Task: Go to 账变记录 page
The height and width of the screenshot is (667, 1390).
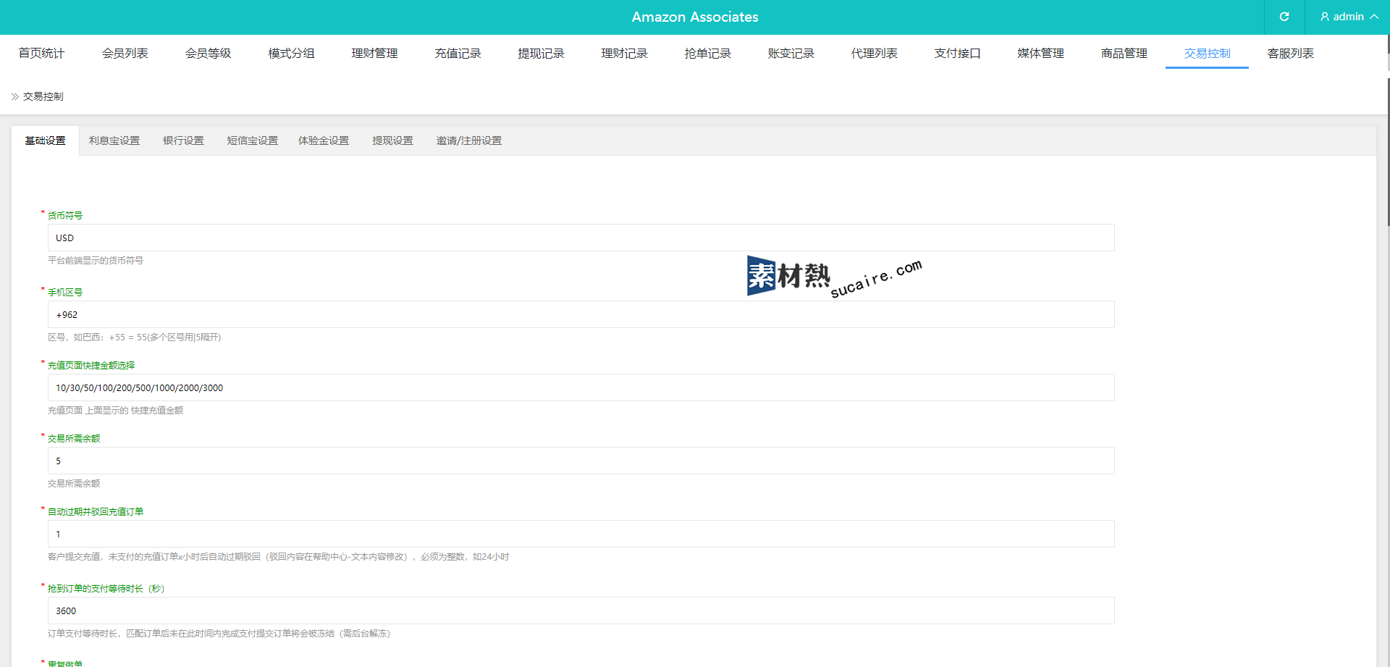Action: click(791, 53)
